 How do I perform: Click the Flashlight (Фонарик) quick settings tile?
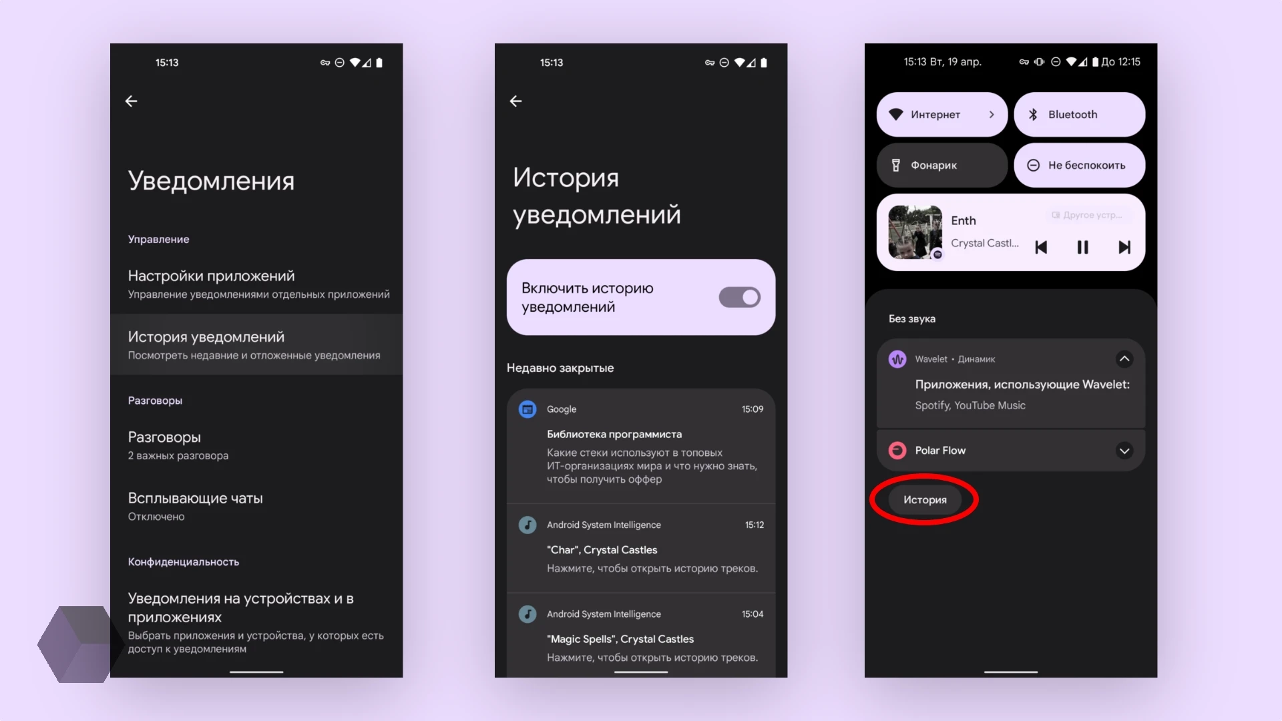(x=942, y=165)
